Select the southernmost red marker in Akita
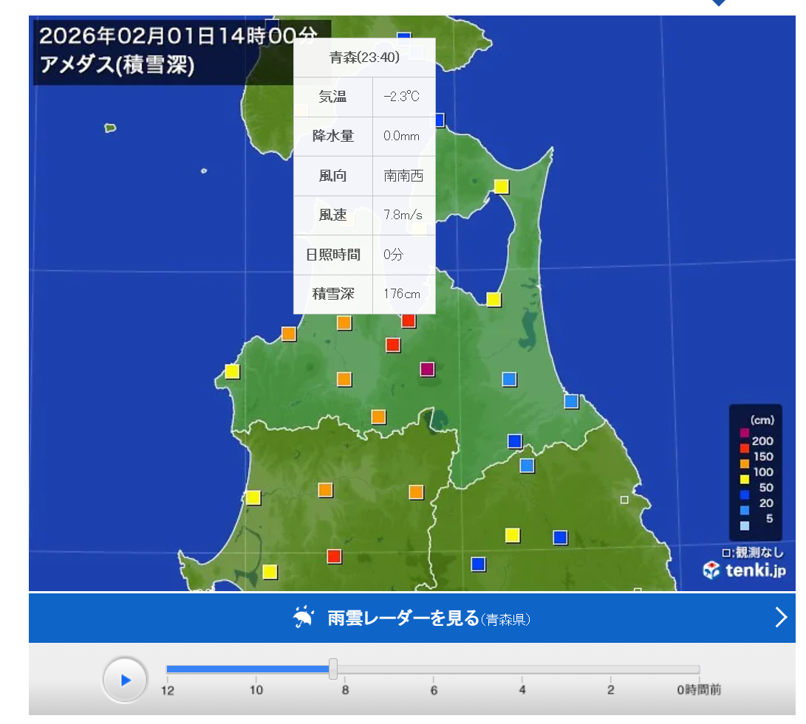Screen dimensions: 806x724 (334, 556)
